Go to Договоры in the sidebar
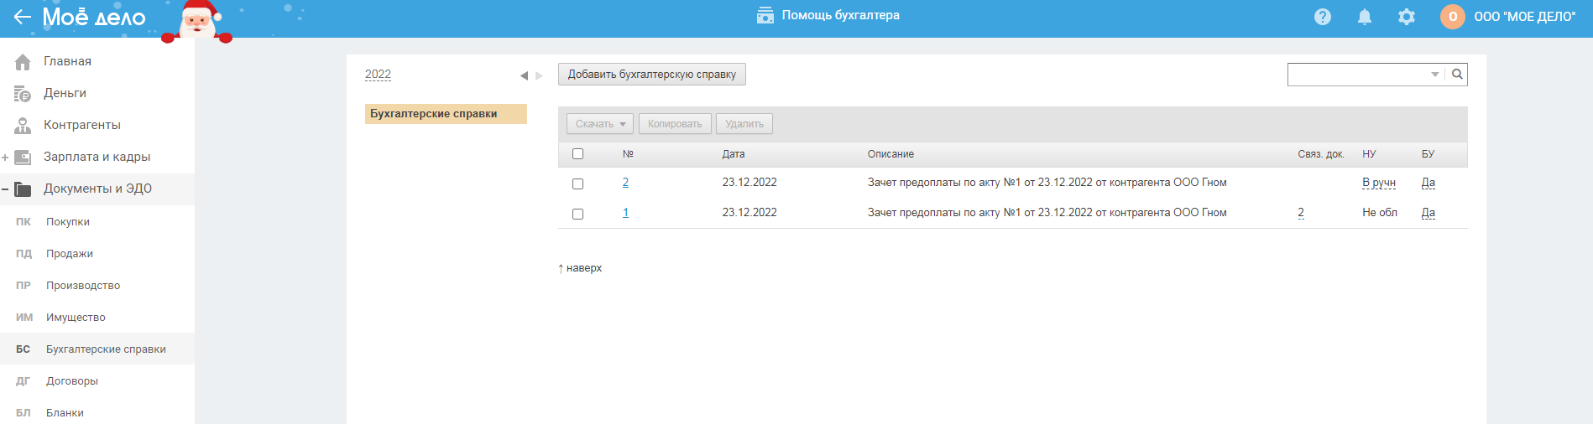The height and width of the screenshot is (424, 1593). [72, 381]
